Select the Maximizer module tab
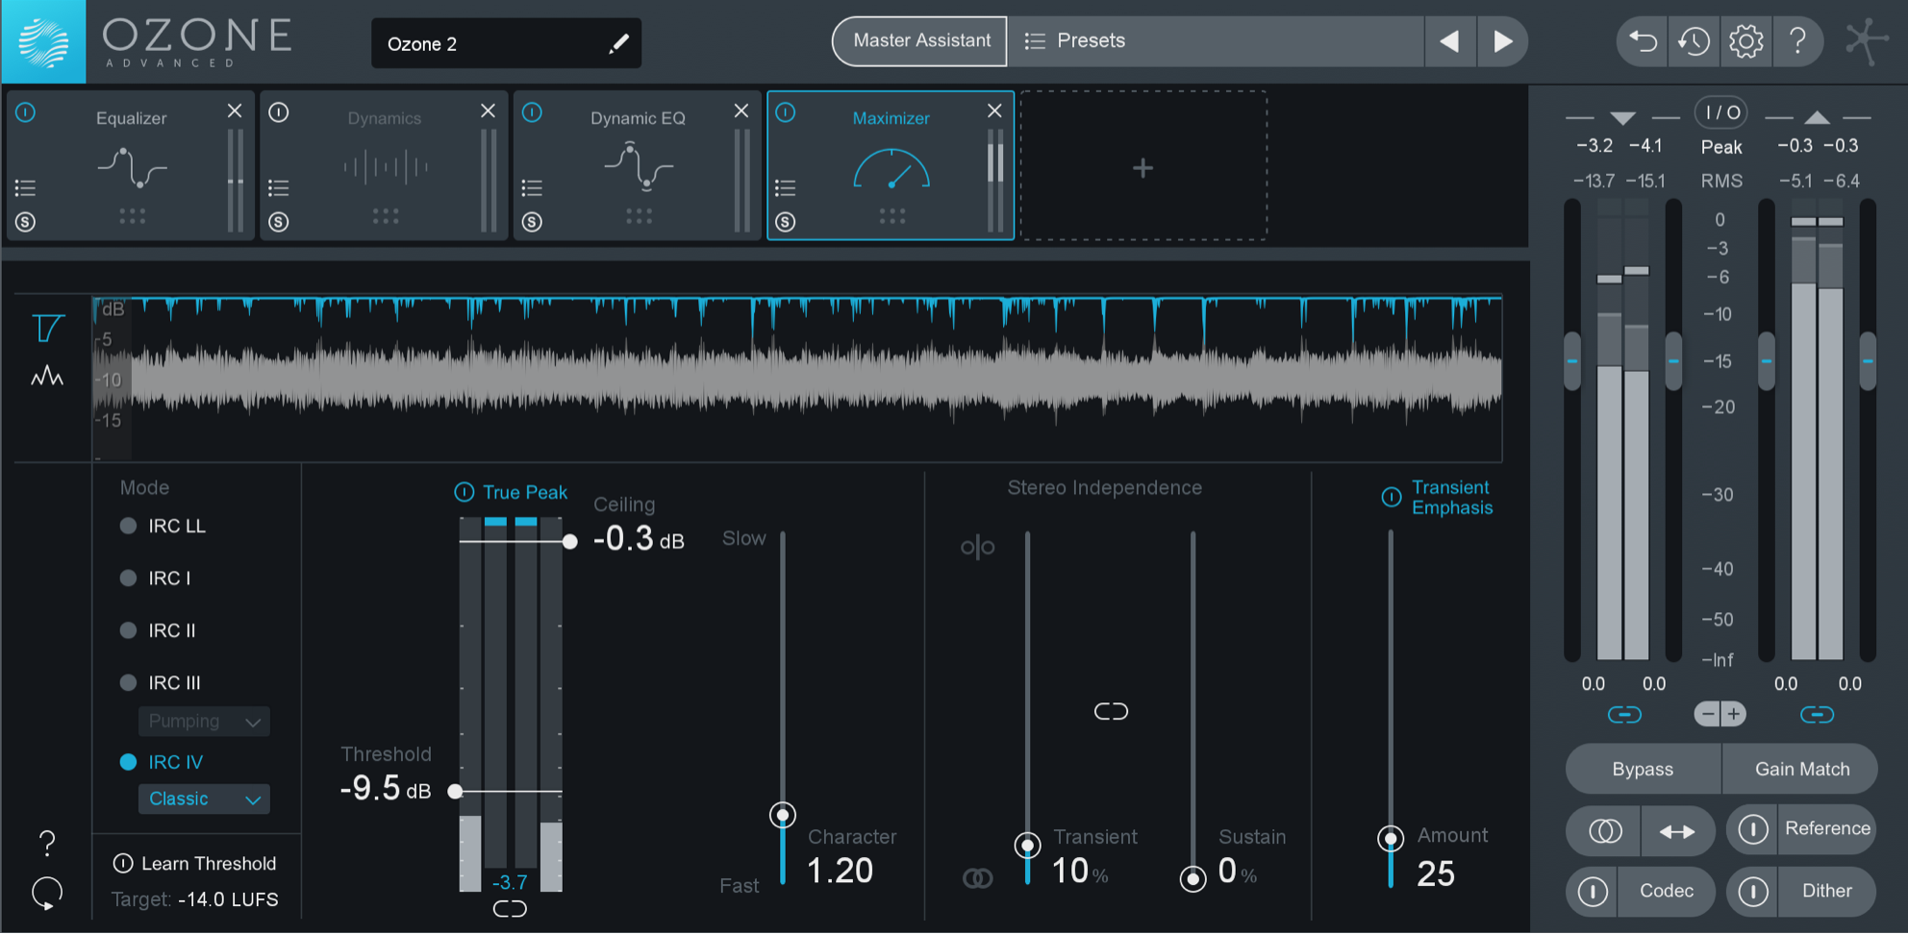 pyautogui.click(x=891, y=165)
